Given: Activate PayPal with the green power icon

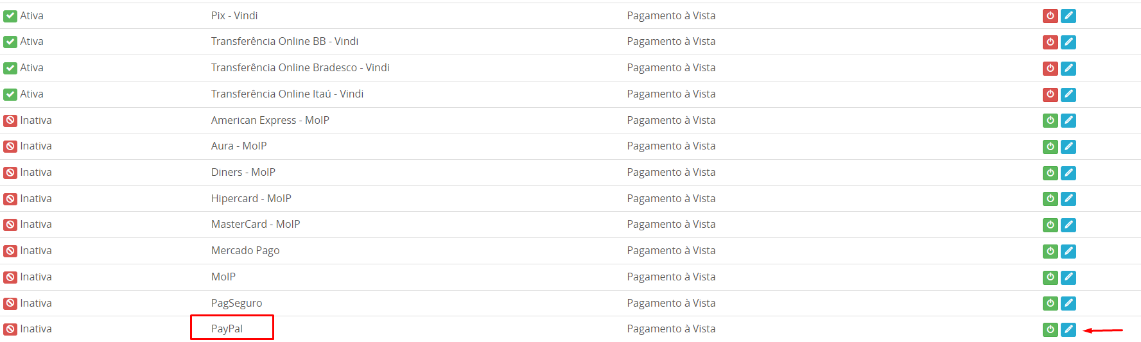Looking at the screenshot, I should (1050, 330).
